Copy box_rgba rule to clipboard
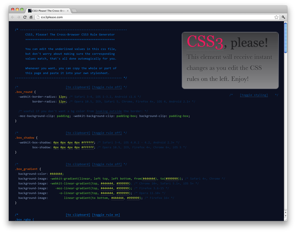The height and width of the screenshot is (233, 296). pos(78,215)
